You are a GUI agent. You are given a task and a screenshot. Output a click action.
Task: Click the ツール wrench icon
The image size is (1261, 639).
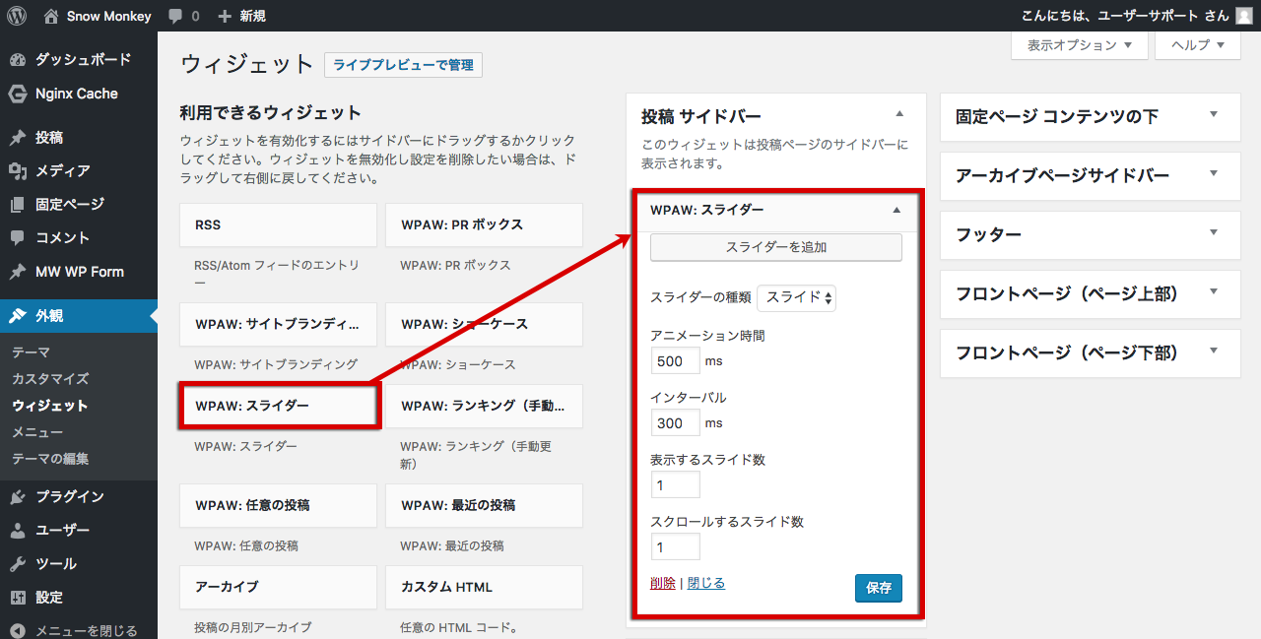click(18, 564)
